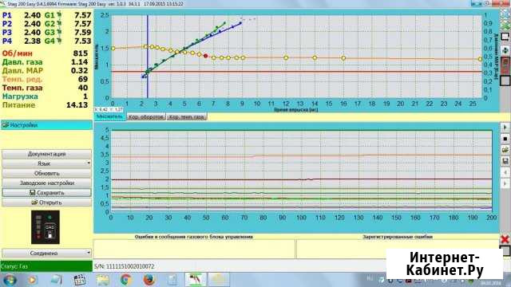Toggle injector G3 green indicator
The height and width of the screenshot is (287, 511).
(x=59, y=32)
